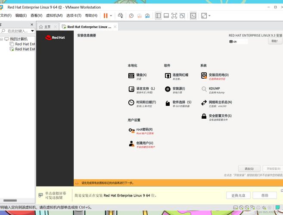Revert the VM to previous snapshot
Viewport: 283px width, 215px height.
(139, 15)
